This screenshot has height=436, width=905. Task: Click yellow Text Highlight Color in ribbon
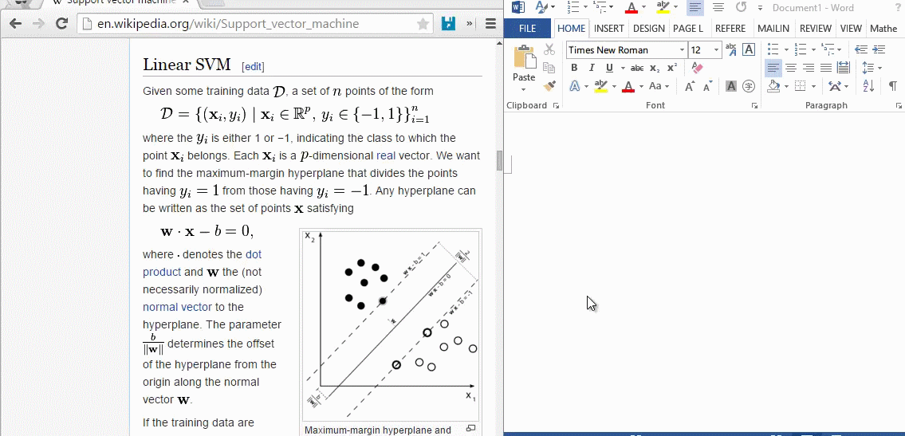(x=601, y=87)
